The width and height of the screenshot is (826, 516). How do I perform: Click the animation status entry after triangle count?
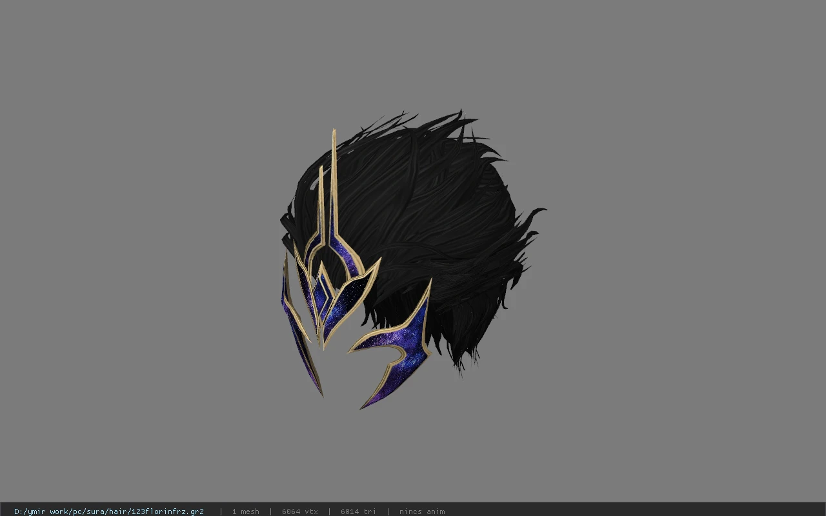point(422,511)
